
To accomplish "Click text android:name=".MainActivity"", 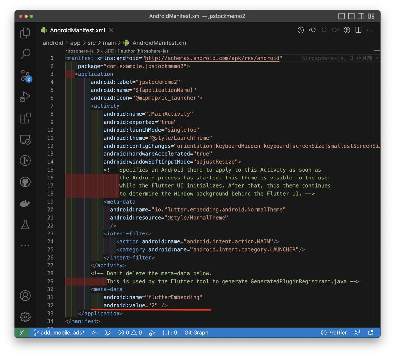I will 148,114.
